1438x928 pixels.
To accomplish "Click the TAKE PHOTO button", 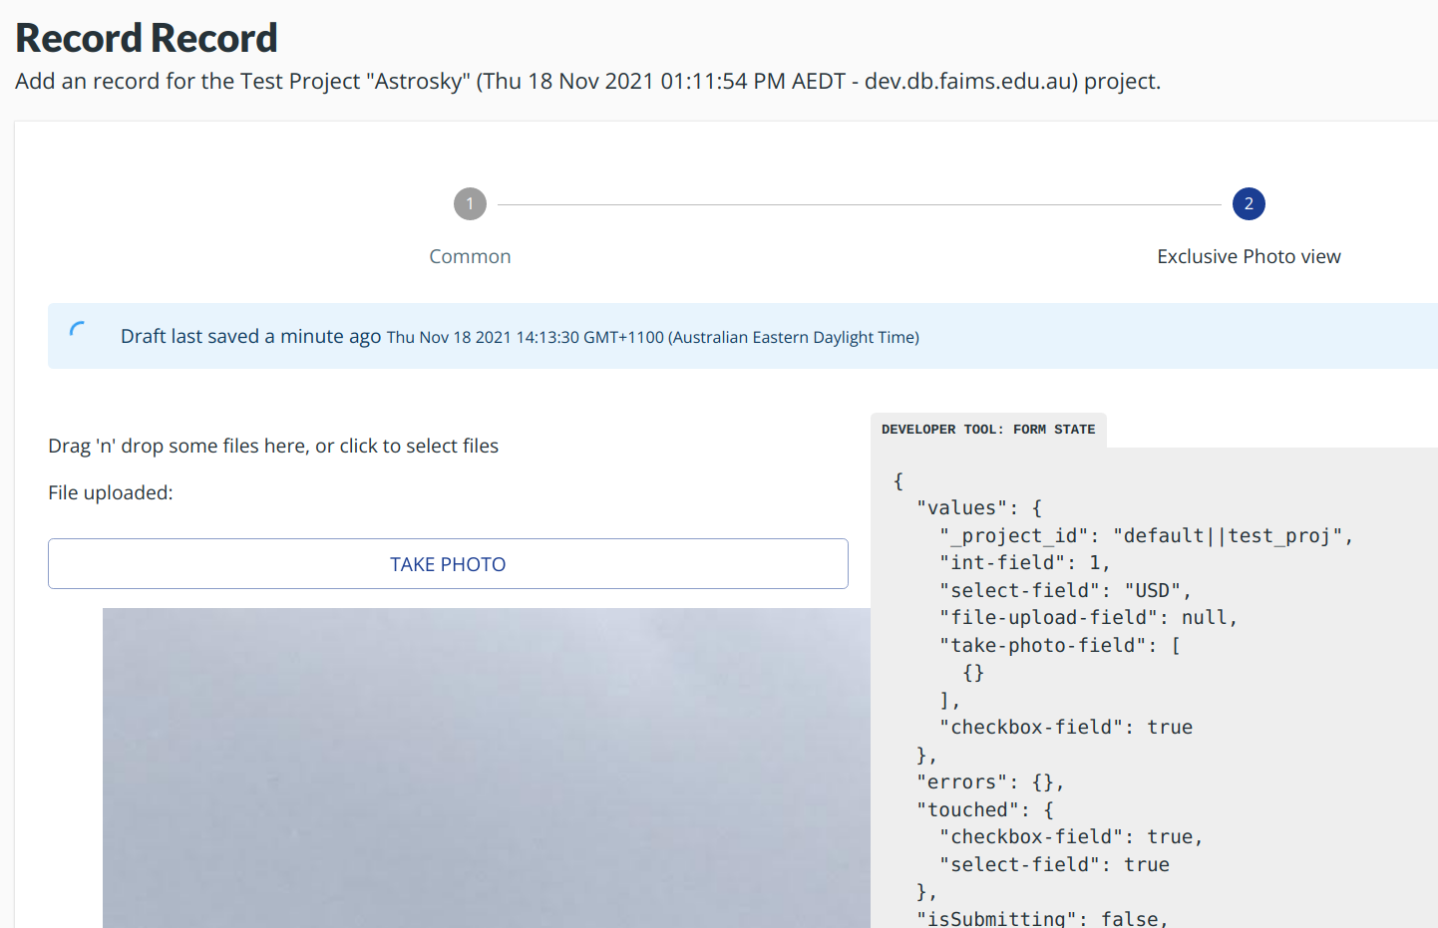I will (x=448, y=564).
